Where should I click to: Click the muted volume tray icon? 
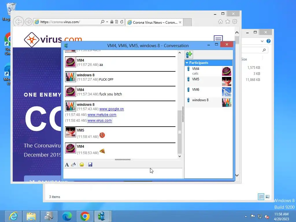(267, 217)
